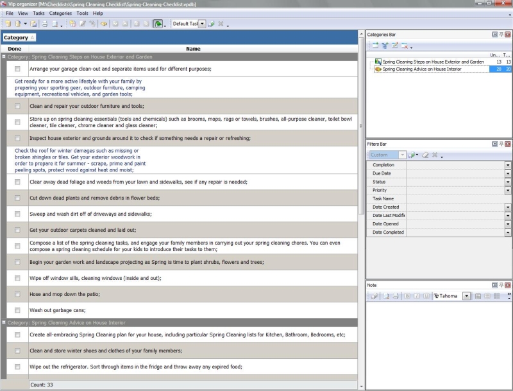This screenshot has height=391, width=513.
Task: Click the print icon in main toolbar
Action: [x=45, y=24]
